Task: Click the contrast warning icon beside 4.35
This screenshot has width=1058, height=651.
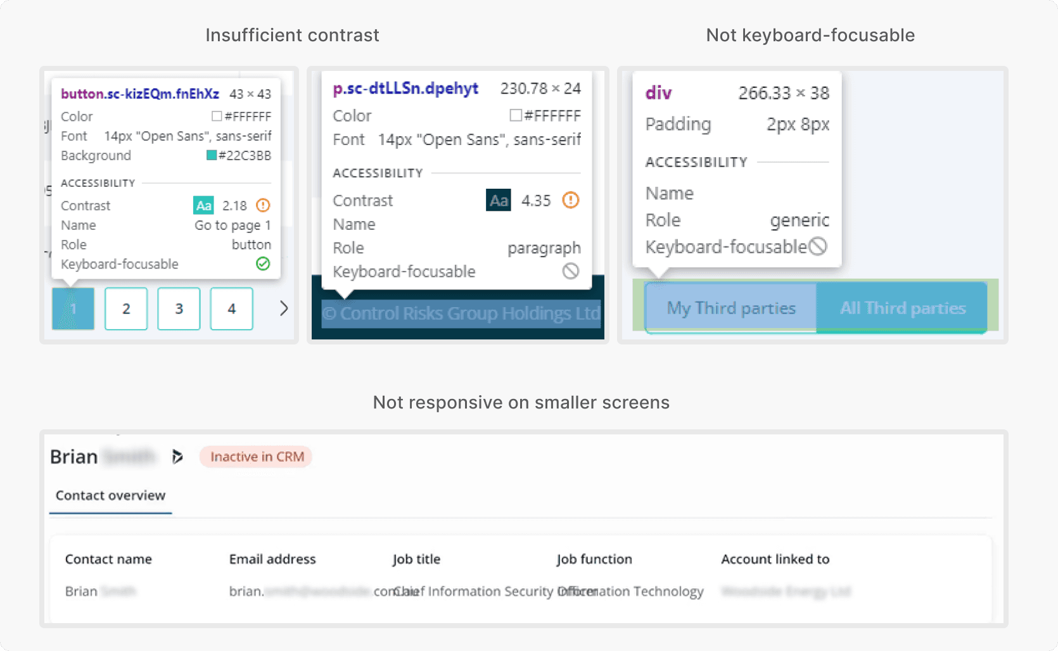Action: pos(571,200)
